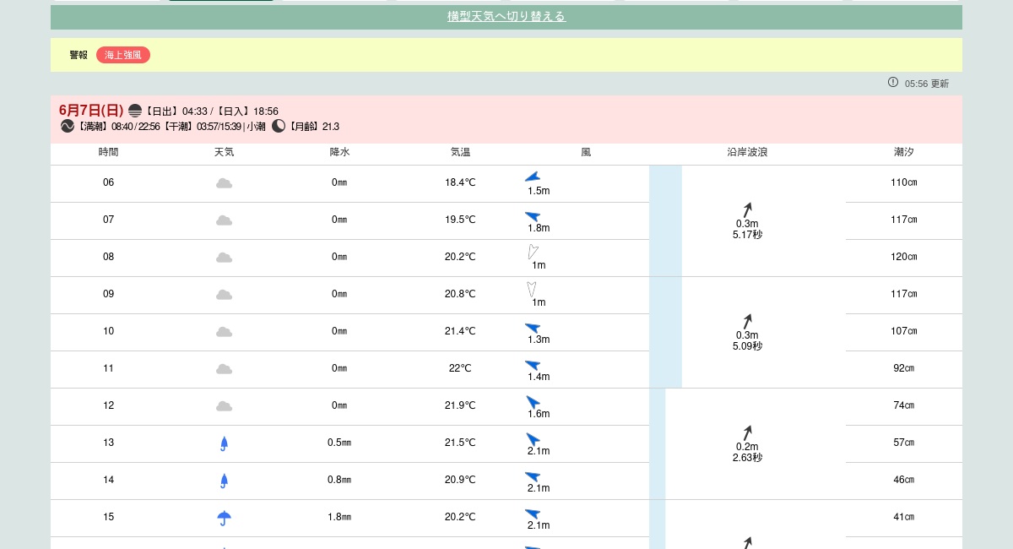This screenshot has height=549, width=1013.
Task: Click the cloudy icon in the 11 row
Action: point(224,369)
